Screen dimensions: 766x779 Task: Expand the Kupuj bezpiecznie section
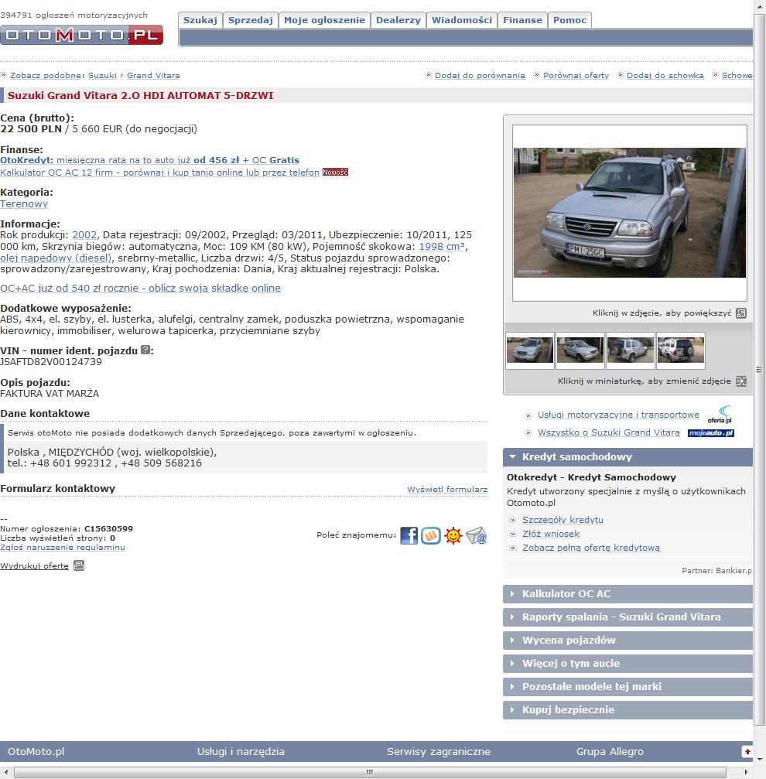628,710
